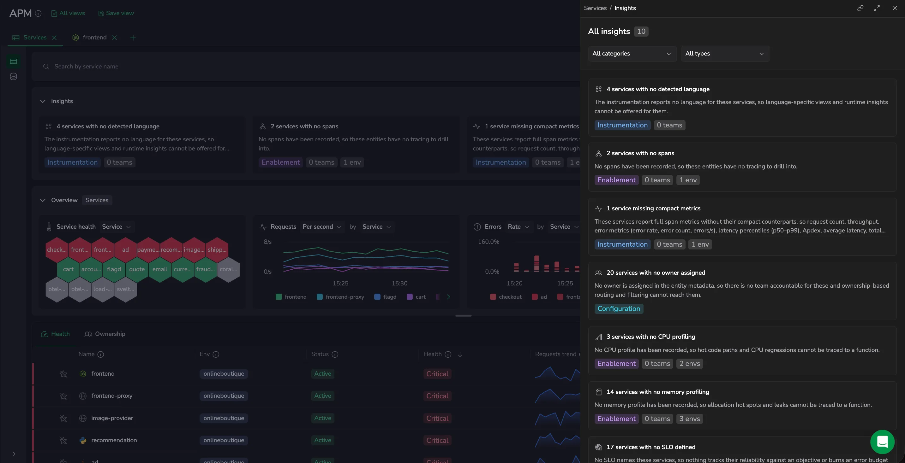Click the frontend-proxy globe icon
Viewport: 905px width, 463px height.
(x=82, y=396)
